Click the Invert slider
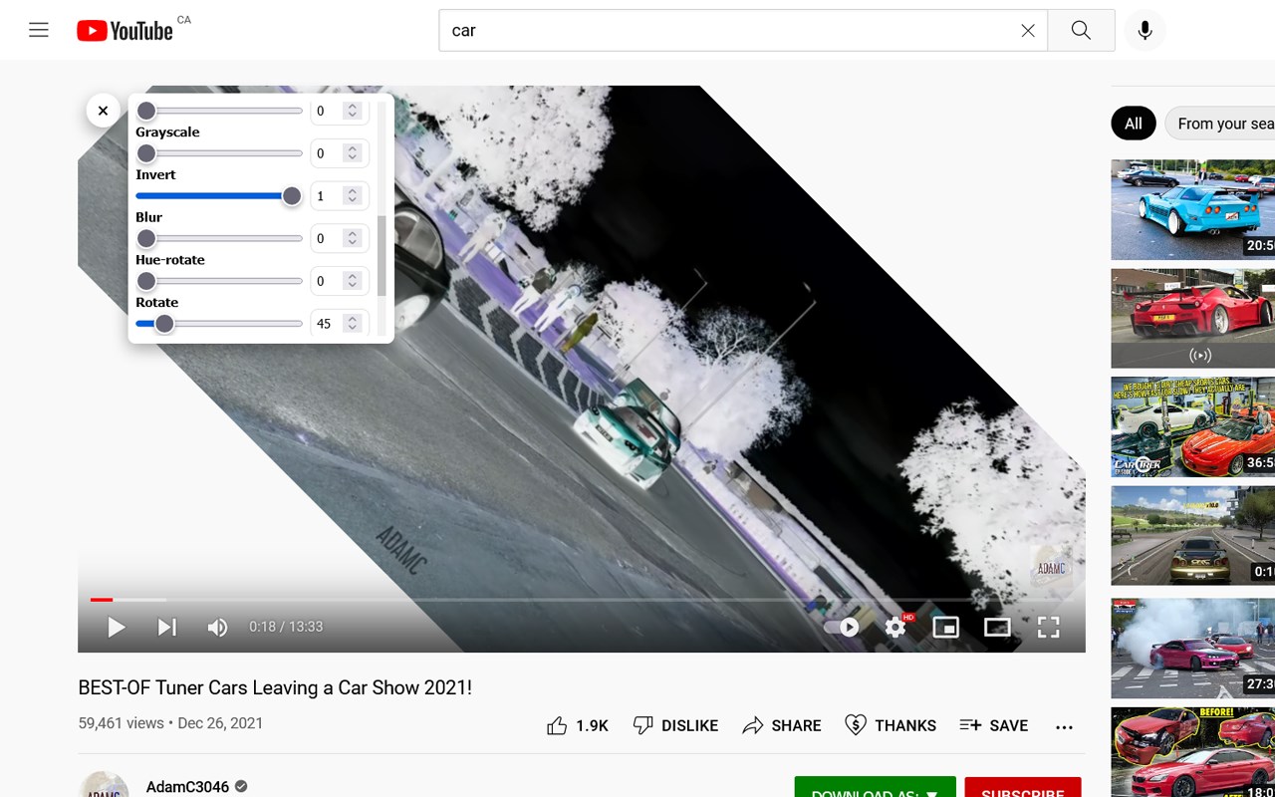Screen dimensions: 1275x797 click(x=219, y=196)
